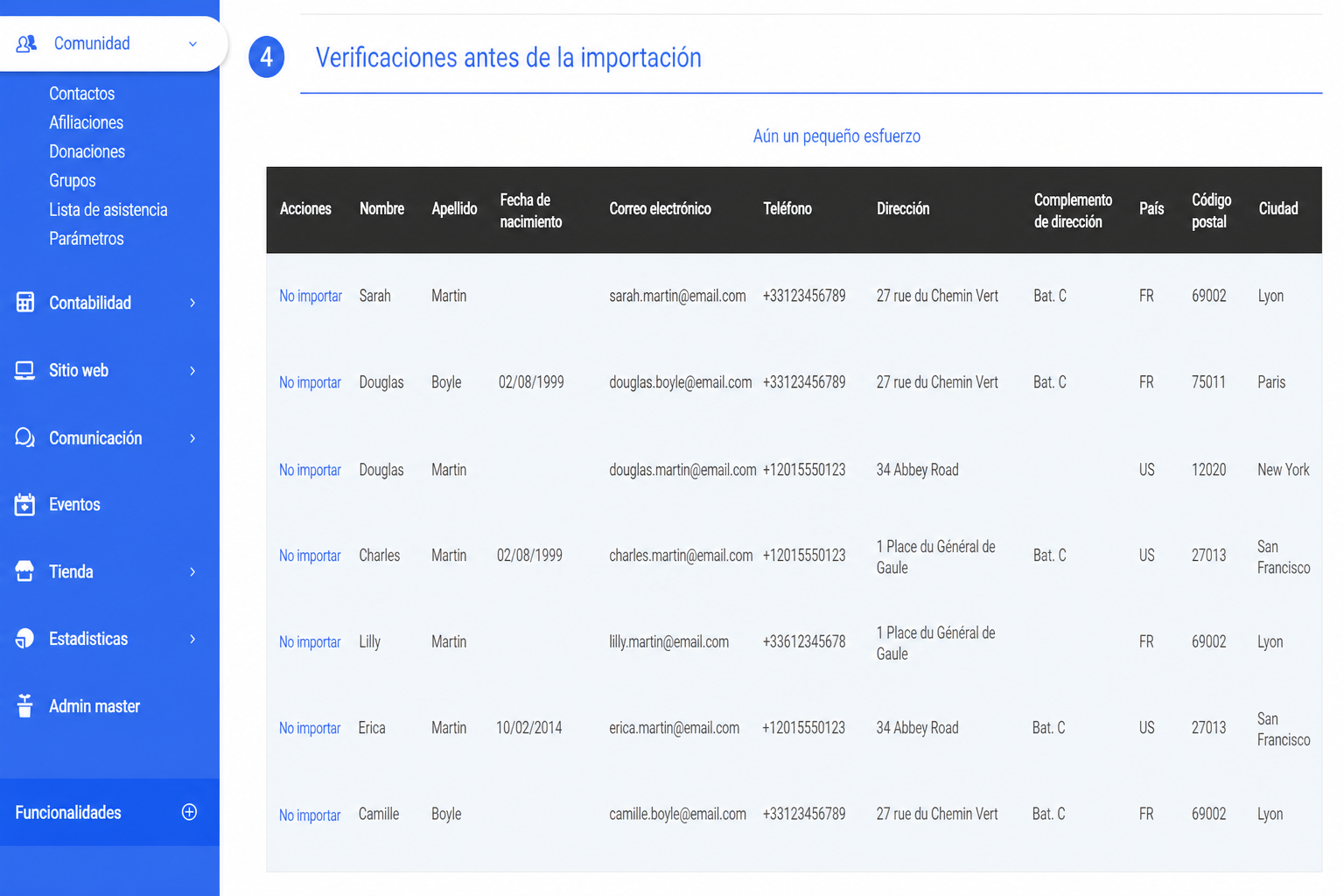
Task: Click the 'Verificaciones antes de la importación' heading
Action: pyautogui.click(x=508, y=58)
